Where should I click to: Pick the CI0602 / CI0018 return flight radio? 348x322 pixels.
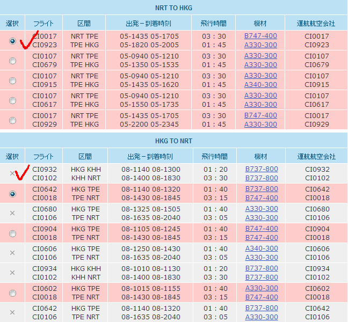click(x=12, y=294)
